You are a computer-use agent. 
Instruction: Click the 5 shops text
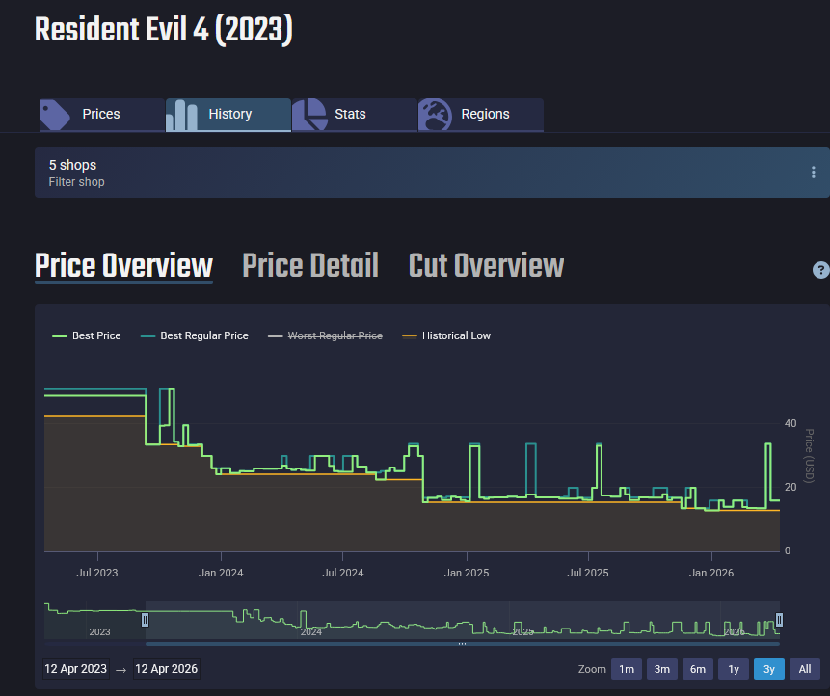[x=72, y=165]
